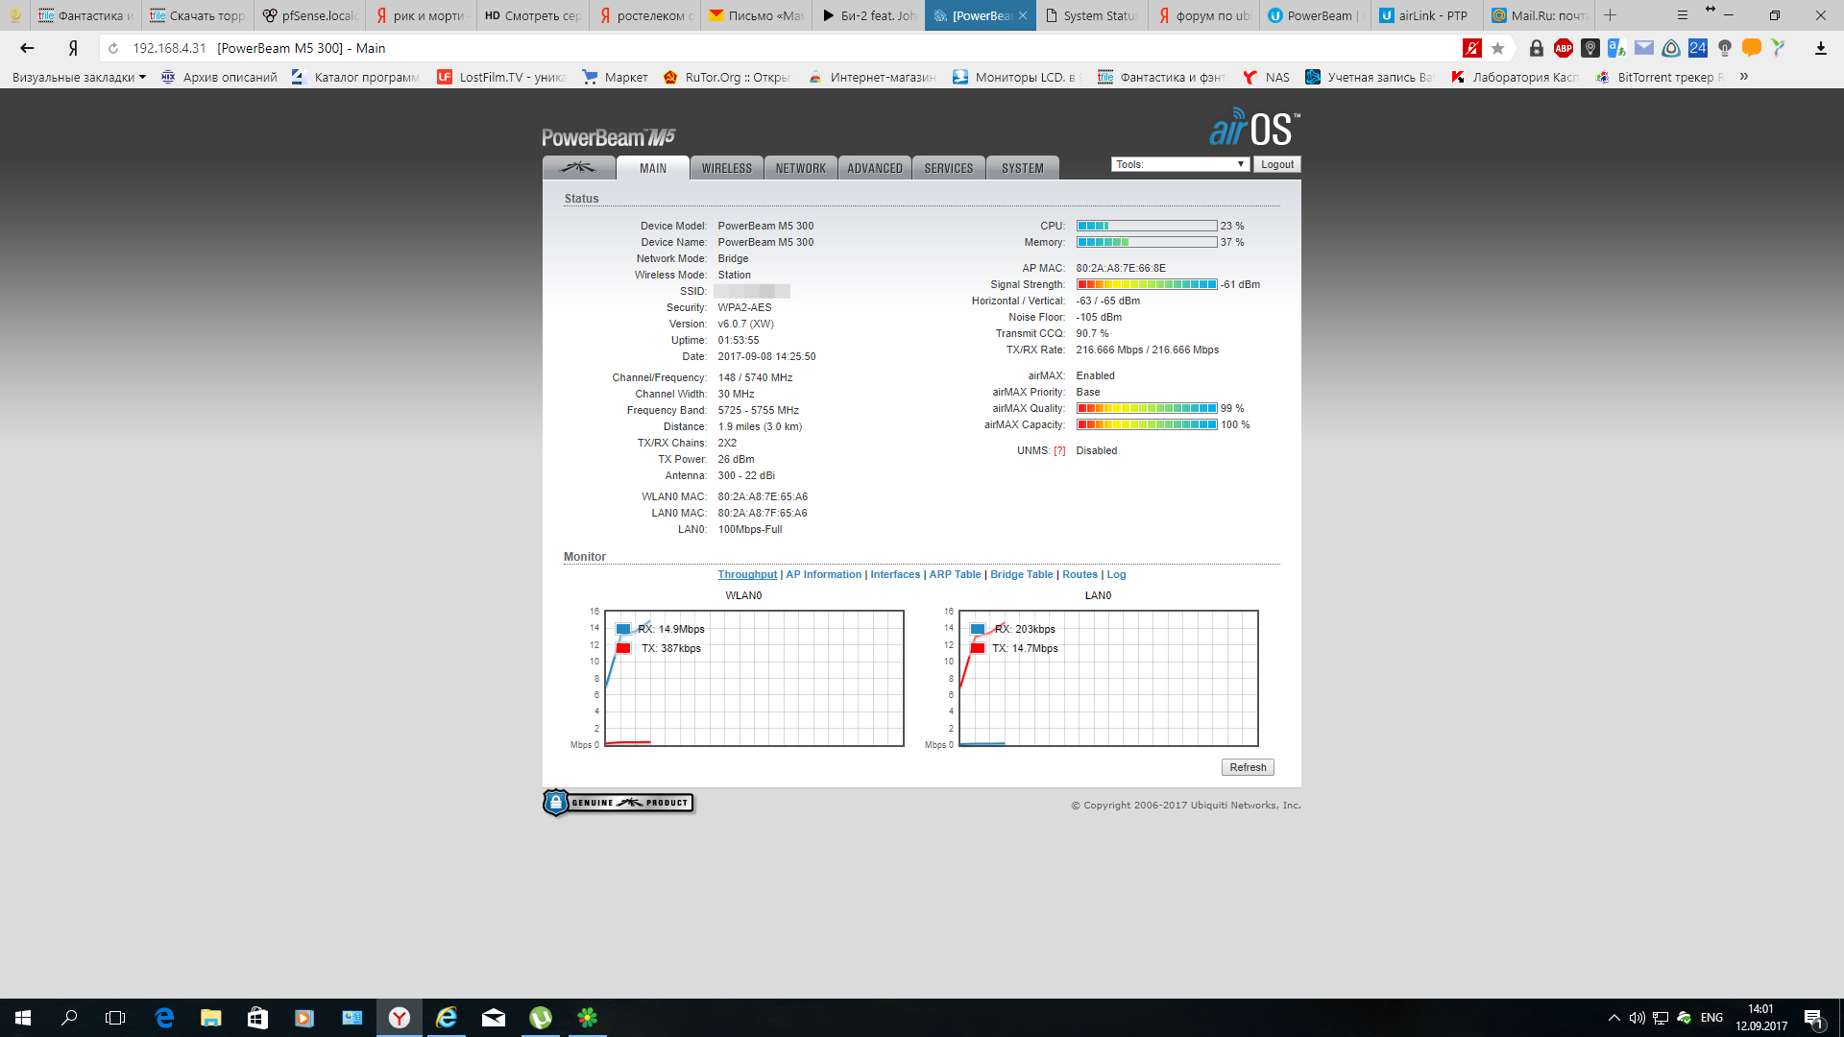Open the RuTor.Org bookmark
The height and width of the screenshot is (1037, 1844).
(x=726, y=77)
